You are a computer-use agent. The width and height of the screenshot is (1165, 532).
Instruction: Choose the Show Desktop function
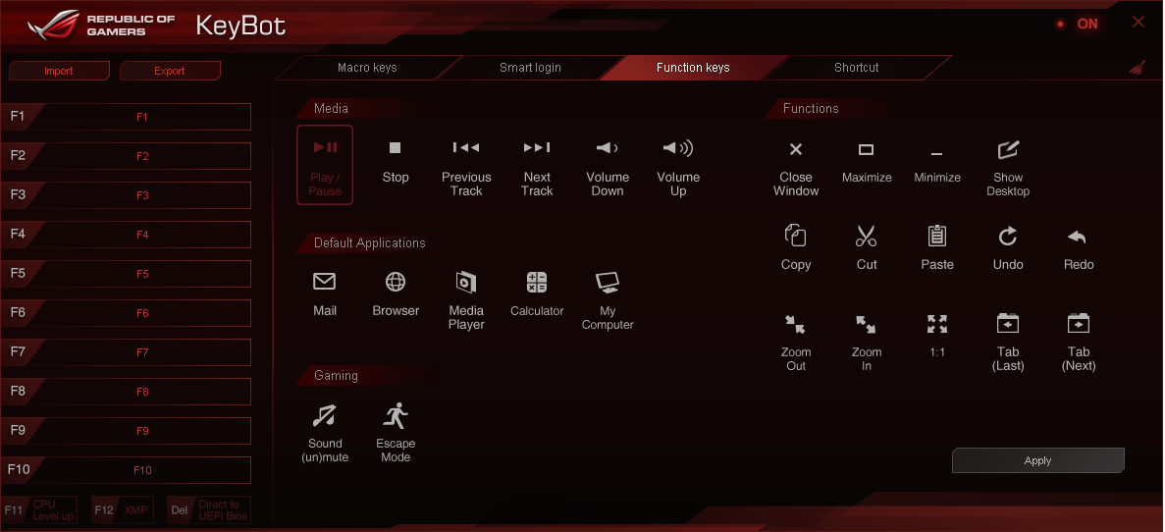click(x=1008, y=168)
